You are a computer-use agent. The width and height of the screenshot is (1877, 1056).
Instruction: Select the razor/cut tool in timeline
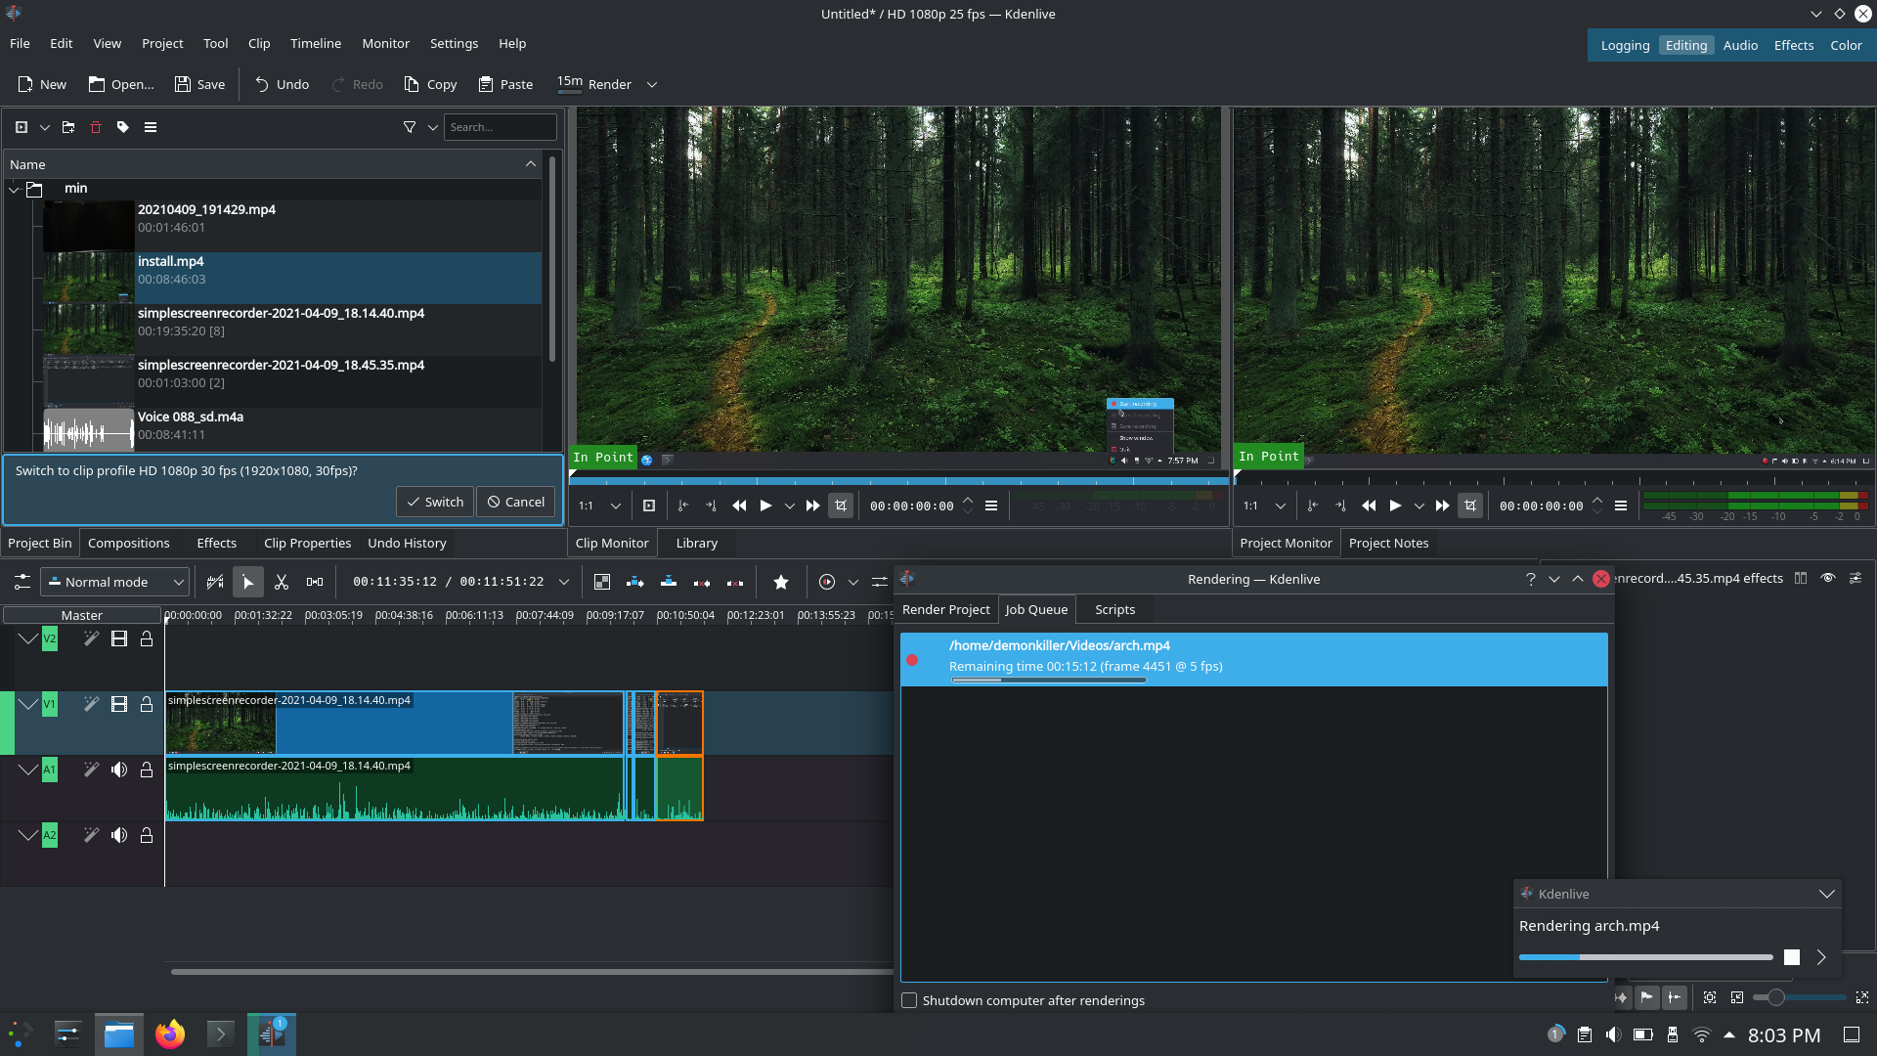pos(283,582)
